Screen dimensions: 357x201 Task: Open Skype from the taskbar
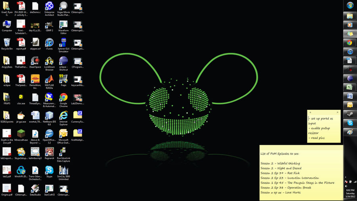[350, 123]
